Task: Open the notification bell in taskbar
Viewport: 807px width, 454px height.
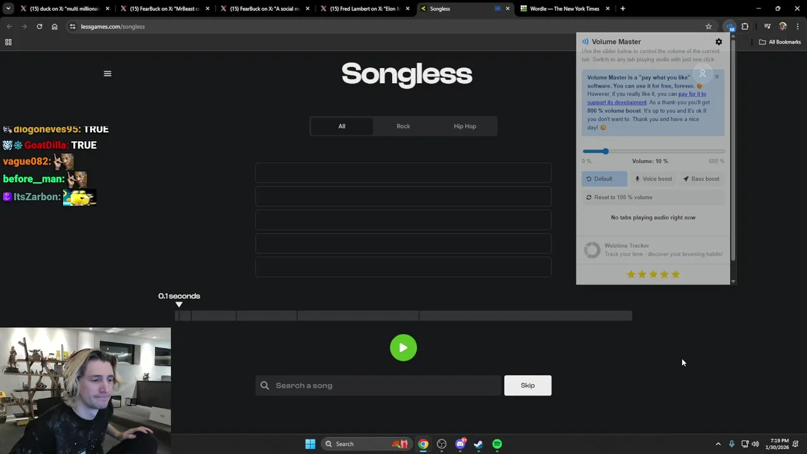Action: (x=796, y=444)
